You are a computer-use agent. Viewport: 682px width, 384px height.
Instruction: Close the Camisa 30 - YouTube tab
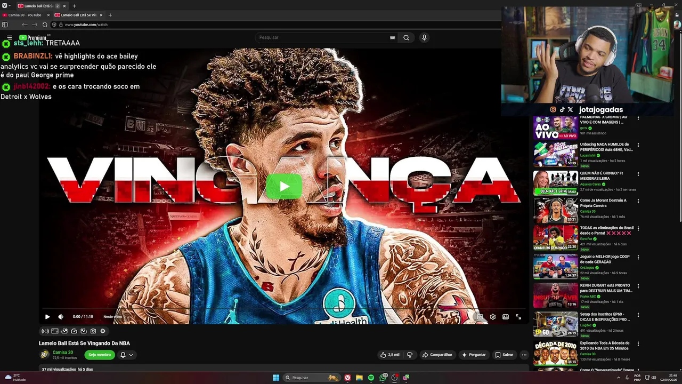click(48, 15)
